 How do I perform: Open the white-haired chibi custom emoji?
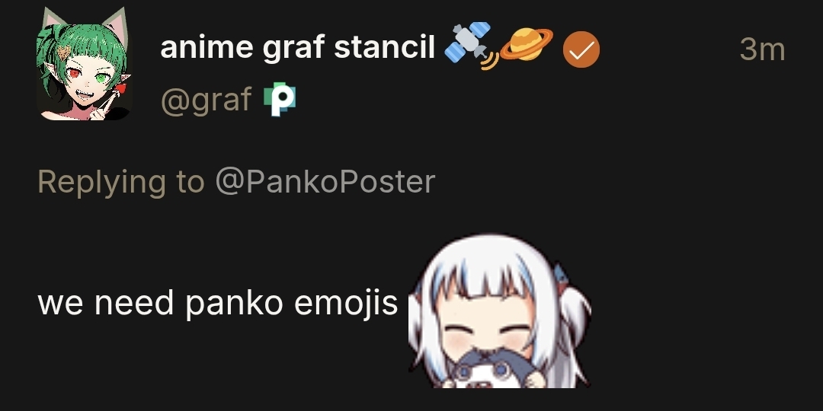point(500,311)
